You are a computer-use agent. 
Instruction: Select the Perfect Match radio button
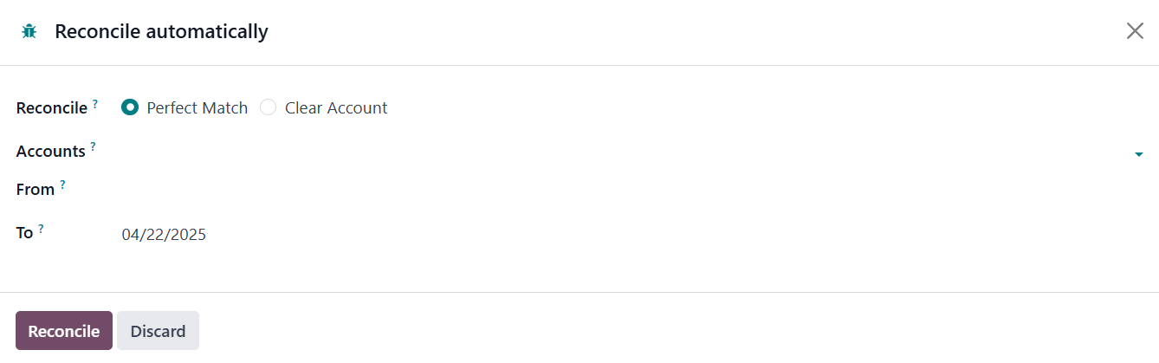coord(130,107)
